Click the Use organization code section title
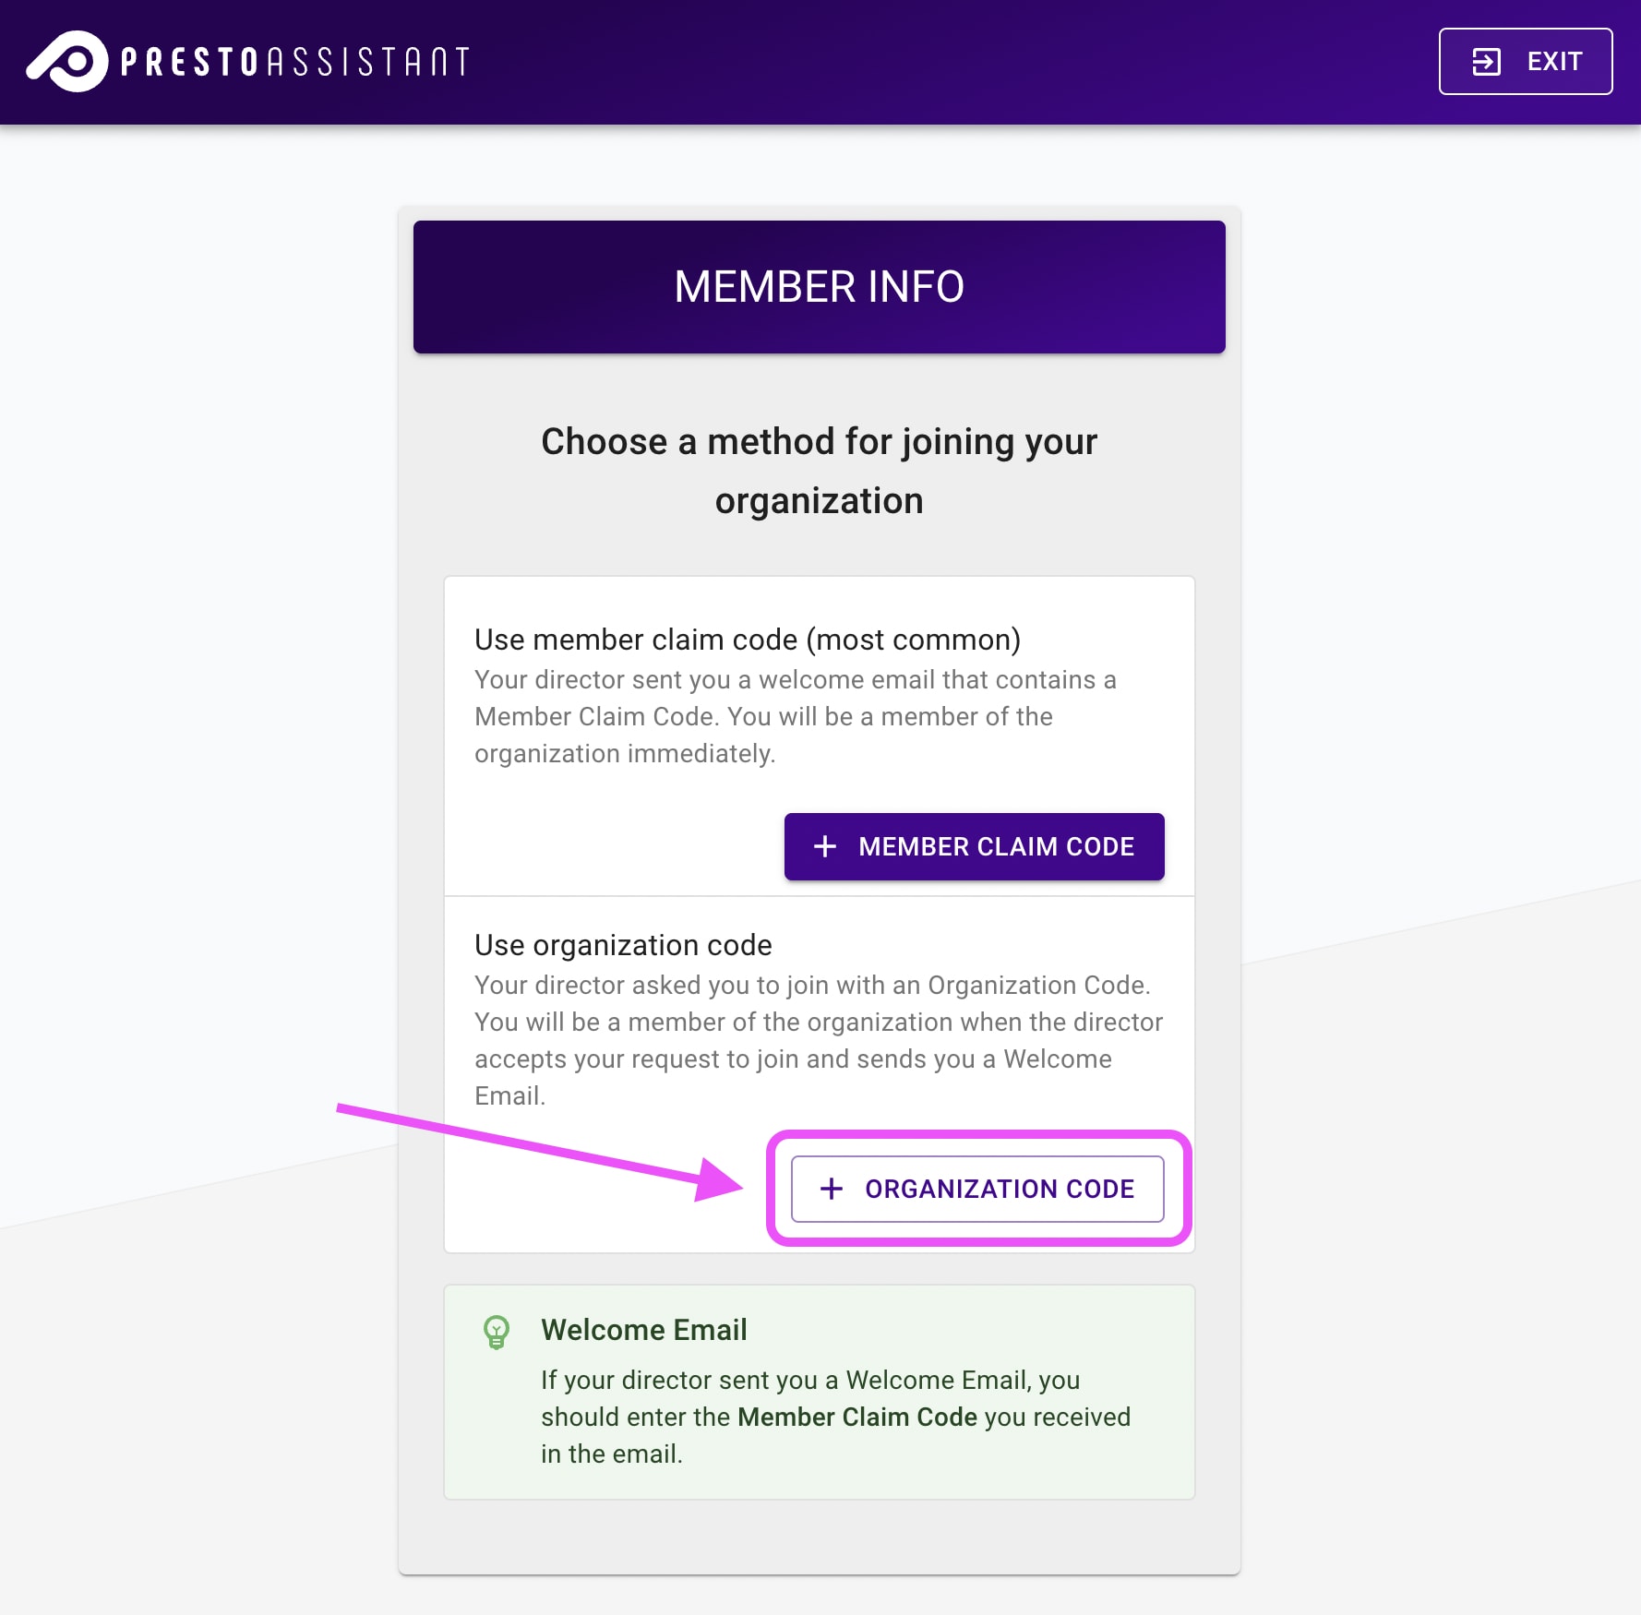This screenshot has width=1641, height=1615. (622, 944)
